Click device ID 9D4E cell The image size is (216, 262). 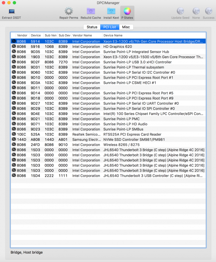35,114
